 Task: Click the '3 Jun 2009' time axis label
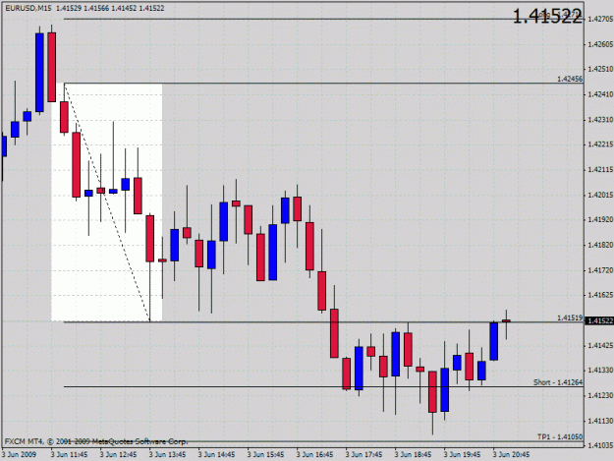[x=19, y=455]
